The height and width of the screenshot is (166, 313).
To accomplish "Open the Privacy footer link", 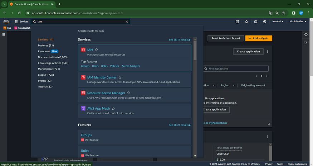I will pos(269,164).
